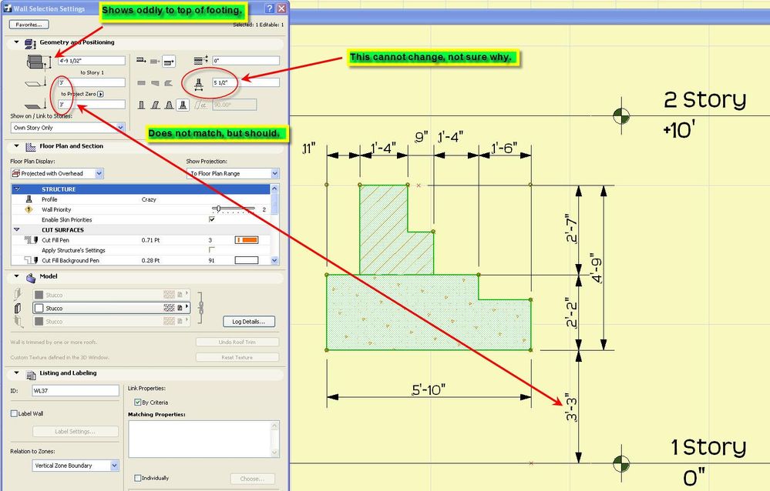Edit the wall thickness field 5 1/2"
The height and width of the screenshot is (491, 770).
coord(246,82)
